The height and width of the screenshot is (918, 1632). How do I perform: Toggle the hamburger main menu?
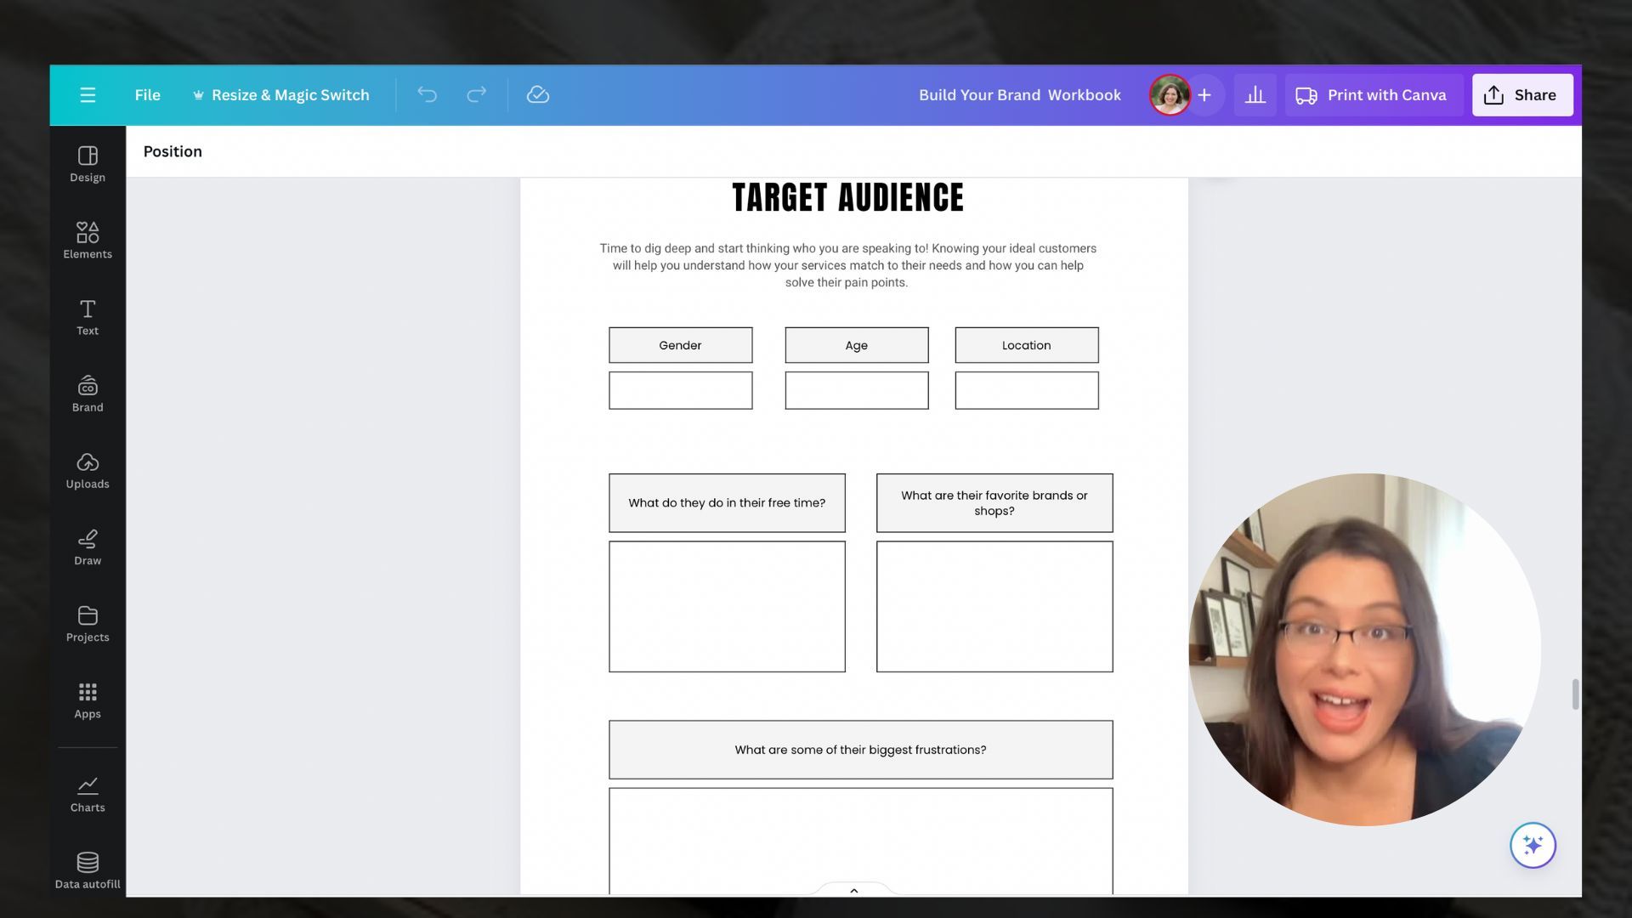tap(88, 95)
